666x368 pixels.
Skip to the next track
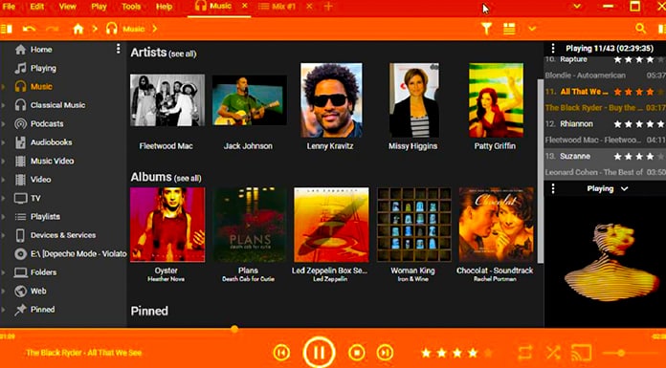pyautogui.click(x=385, y=353)
